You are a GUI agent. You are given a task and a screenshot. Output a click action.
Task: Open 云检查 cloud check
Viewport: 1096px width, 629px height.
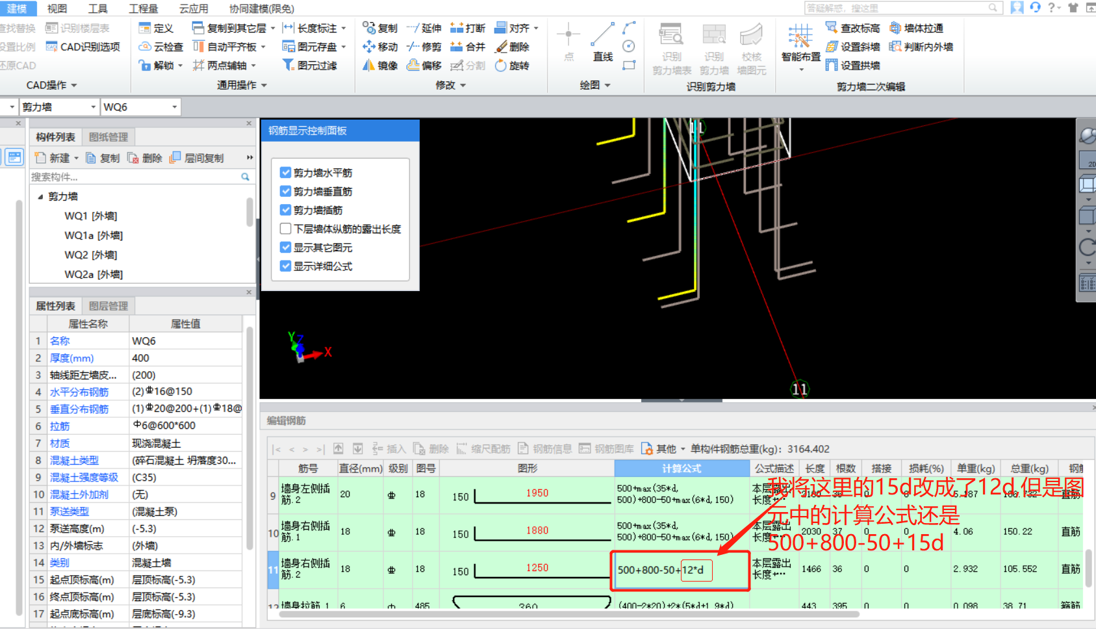tap(161, 47)
